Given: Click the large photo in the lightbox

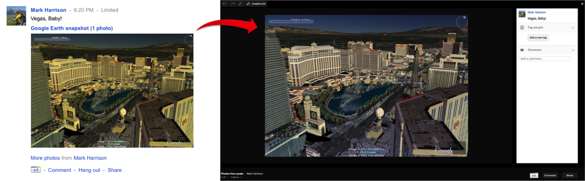Looking at the screenshot, I should 366,86.
